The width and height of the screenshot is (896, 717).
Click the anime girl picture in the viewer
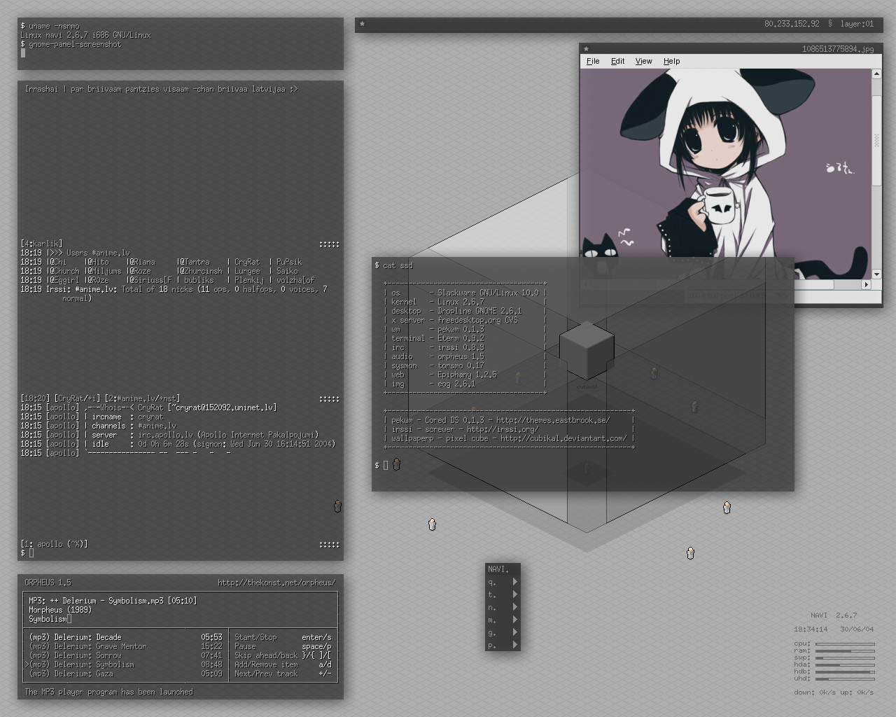pyautogui.click(x=725, y=174)
